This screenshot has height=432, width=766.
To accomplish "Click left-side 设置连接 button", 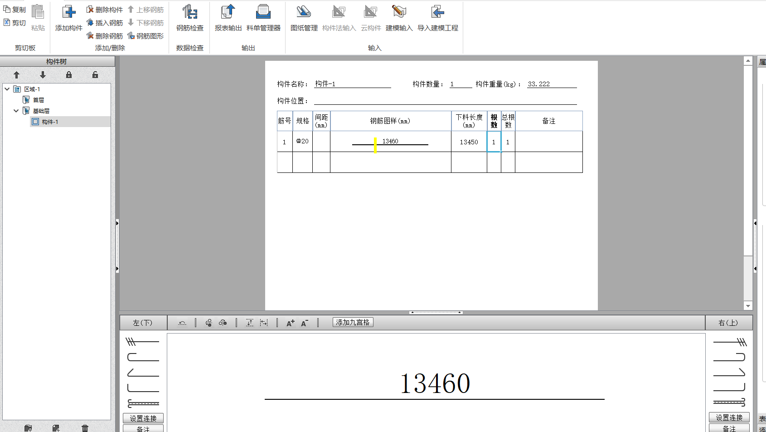I will pyautogui.click(x=143, y=418).
